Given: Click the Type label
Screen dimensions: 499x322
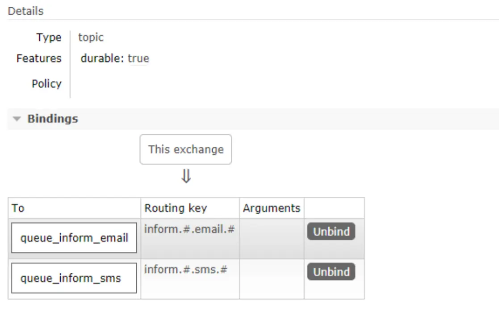Looking at the screenshot, I should tap(49, 38).
